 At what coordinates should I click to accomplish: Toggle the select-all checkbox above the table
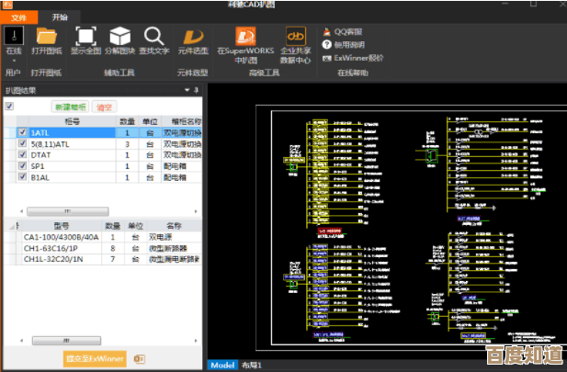(x=10, y=107)
